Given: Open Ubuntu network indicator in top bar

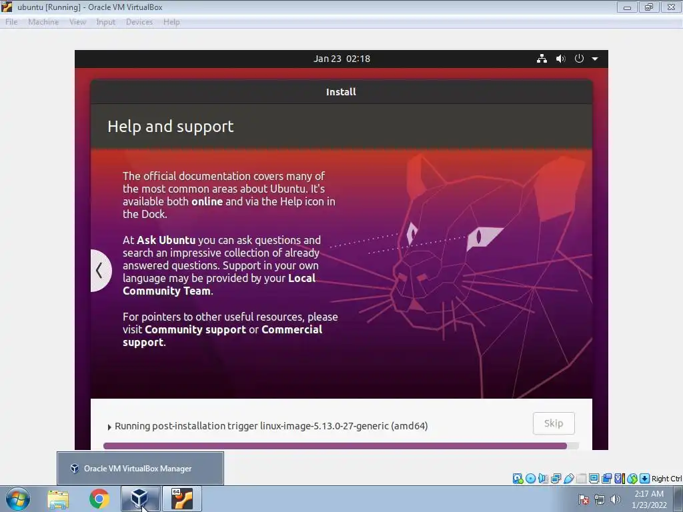Looking at the screenshot, I should pos(542,59).
